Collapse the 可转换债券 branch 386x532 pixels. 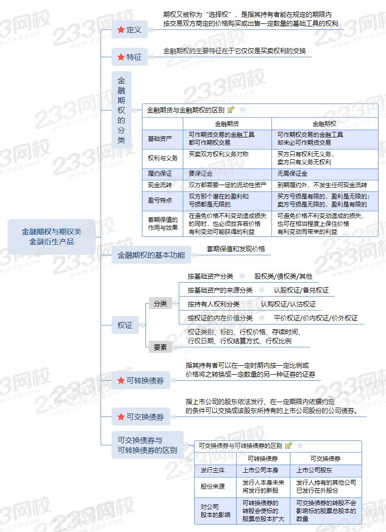[173, 380]
